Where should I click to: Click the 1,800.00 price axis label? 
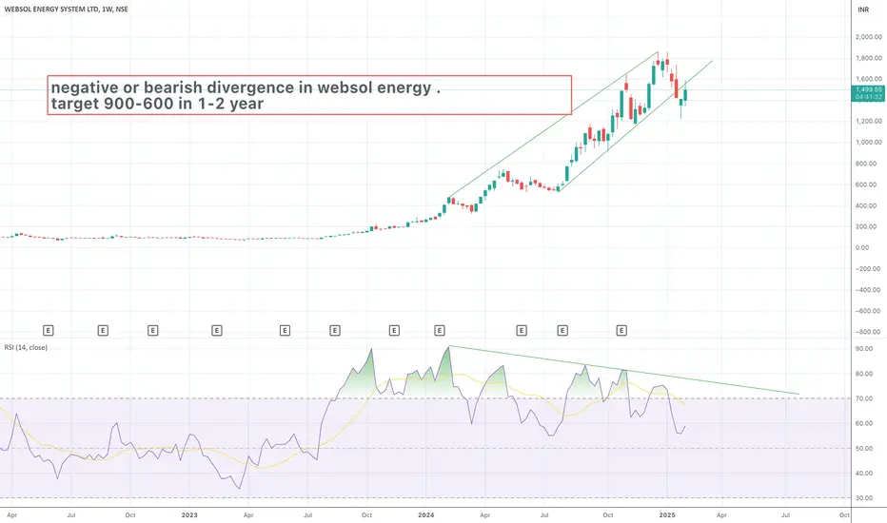[x=869, y=58]
